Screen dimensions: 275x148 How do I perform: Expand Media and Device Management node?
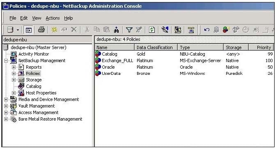[6, 99]
